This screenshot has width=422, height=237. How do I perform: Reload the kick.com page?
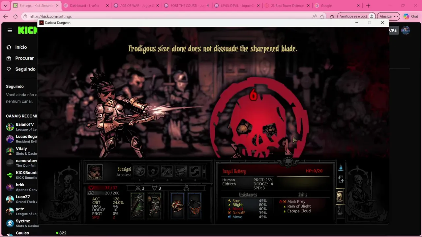15,16
